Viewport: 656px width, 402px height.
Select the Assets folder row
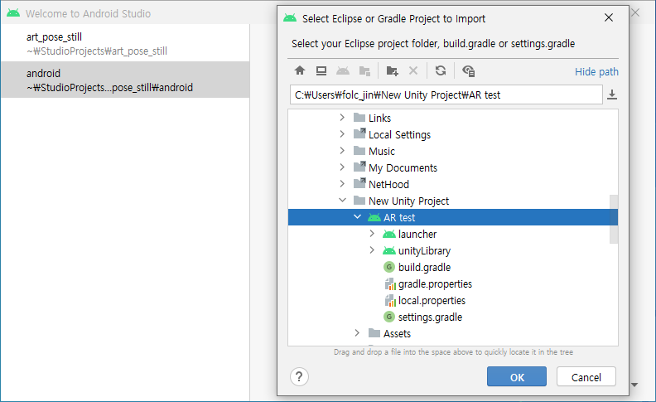tap(453, 334)
